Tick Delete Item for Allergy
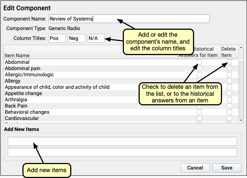This screenshot has width=247, height=178. [229, 81]
